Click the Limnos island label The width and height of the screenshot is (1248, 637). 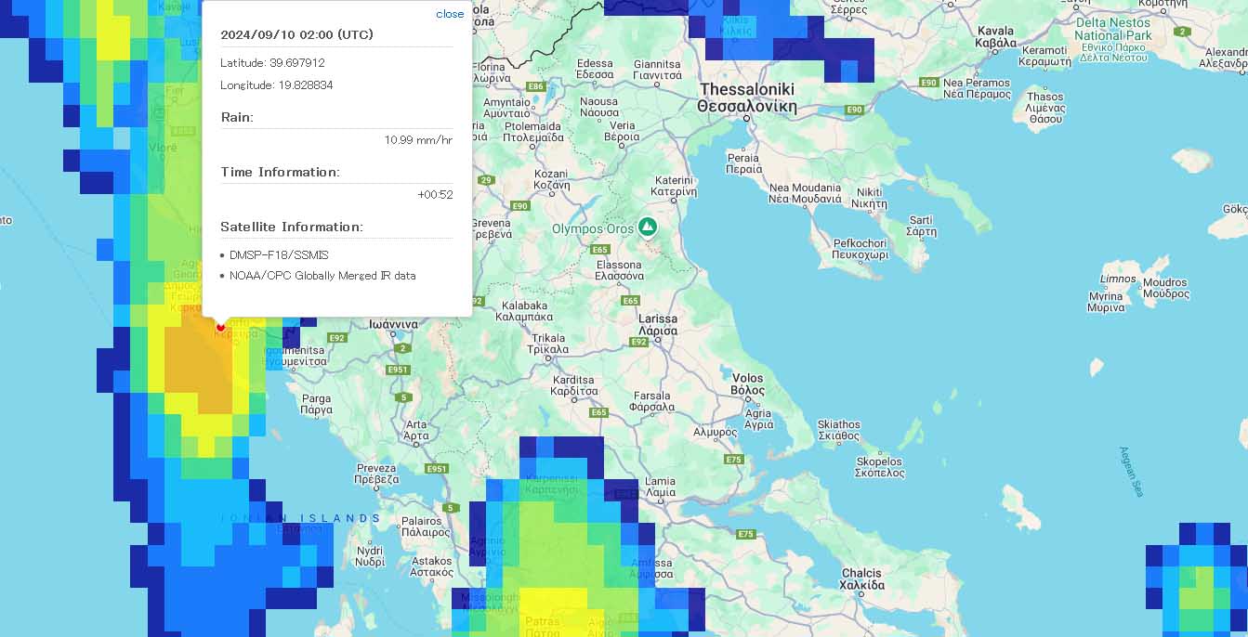click(x=1118, y=279)
